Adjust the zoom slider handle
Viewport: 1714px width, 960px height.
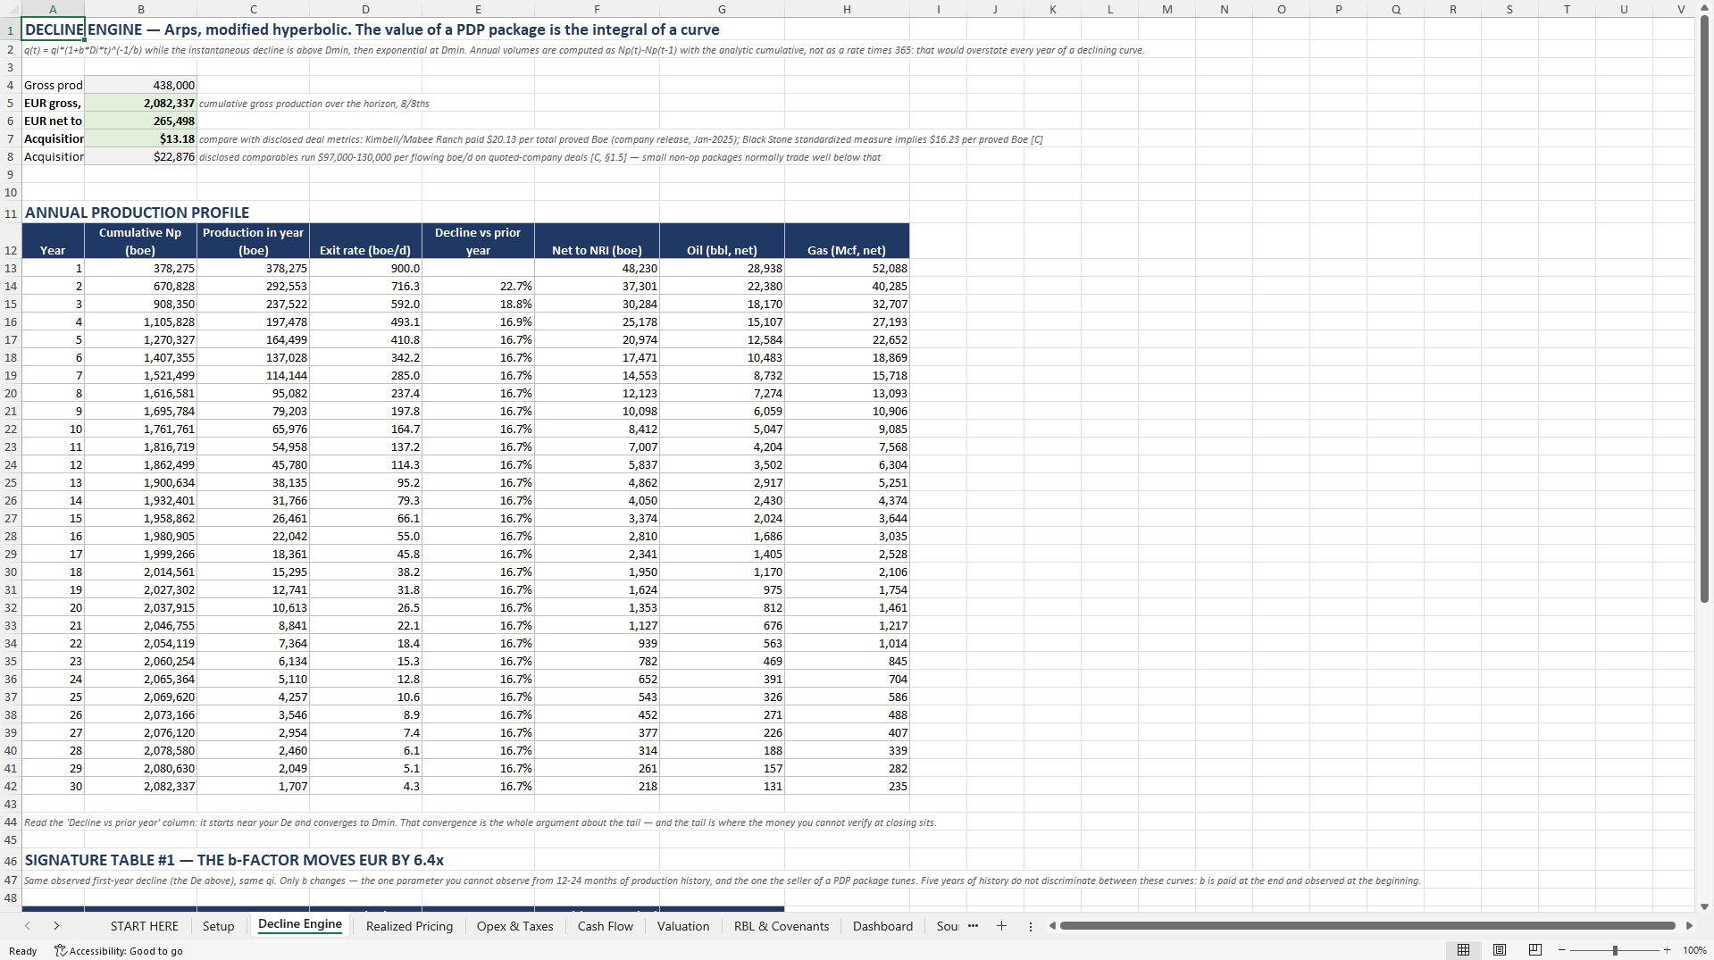pyautogui.click(x=1615, y=950)
